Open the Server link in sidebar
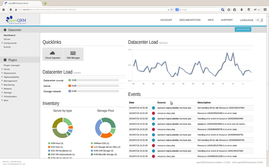The width and height of the screenshot is (269, 167). click(7, 39)
